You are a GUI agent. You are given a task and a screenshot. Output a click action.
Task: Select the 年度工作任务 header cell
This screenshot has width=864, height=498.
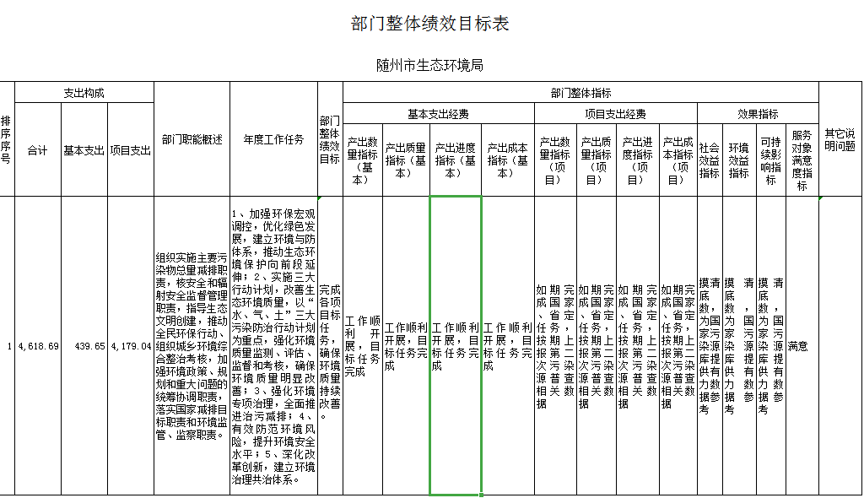(273, 139)
